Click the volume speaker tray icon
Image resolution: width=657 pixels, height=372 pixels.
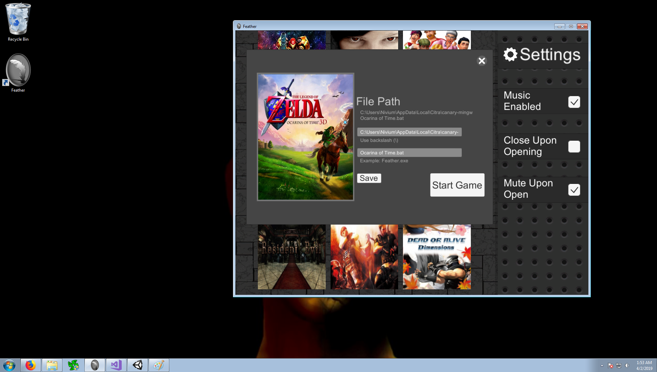click(x=627, y=365)
